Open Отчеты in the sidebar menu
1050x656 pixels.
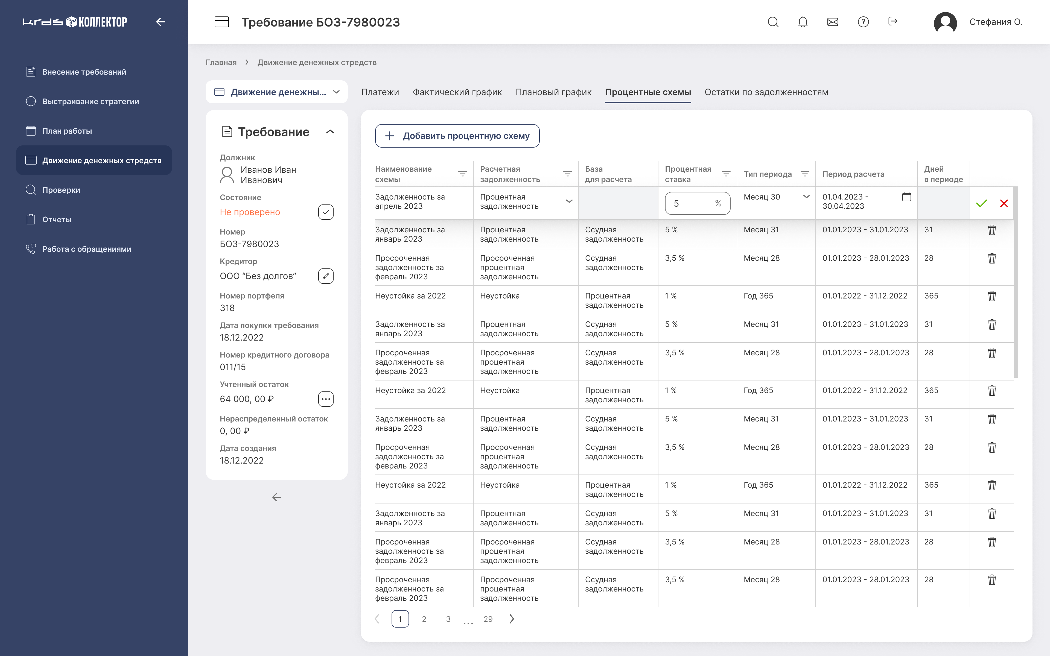[x=56, y=219]
